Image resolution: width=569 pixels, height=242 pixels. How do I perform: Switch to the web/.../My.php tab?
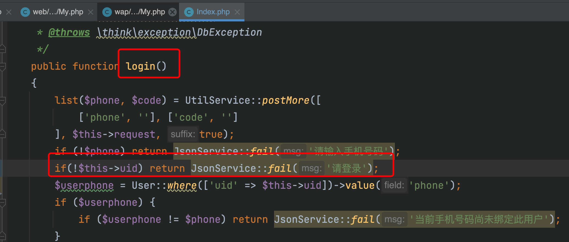pyautogui.click(x=58, y=12)
